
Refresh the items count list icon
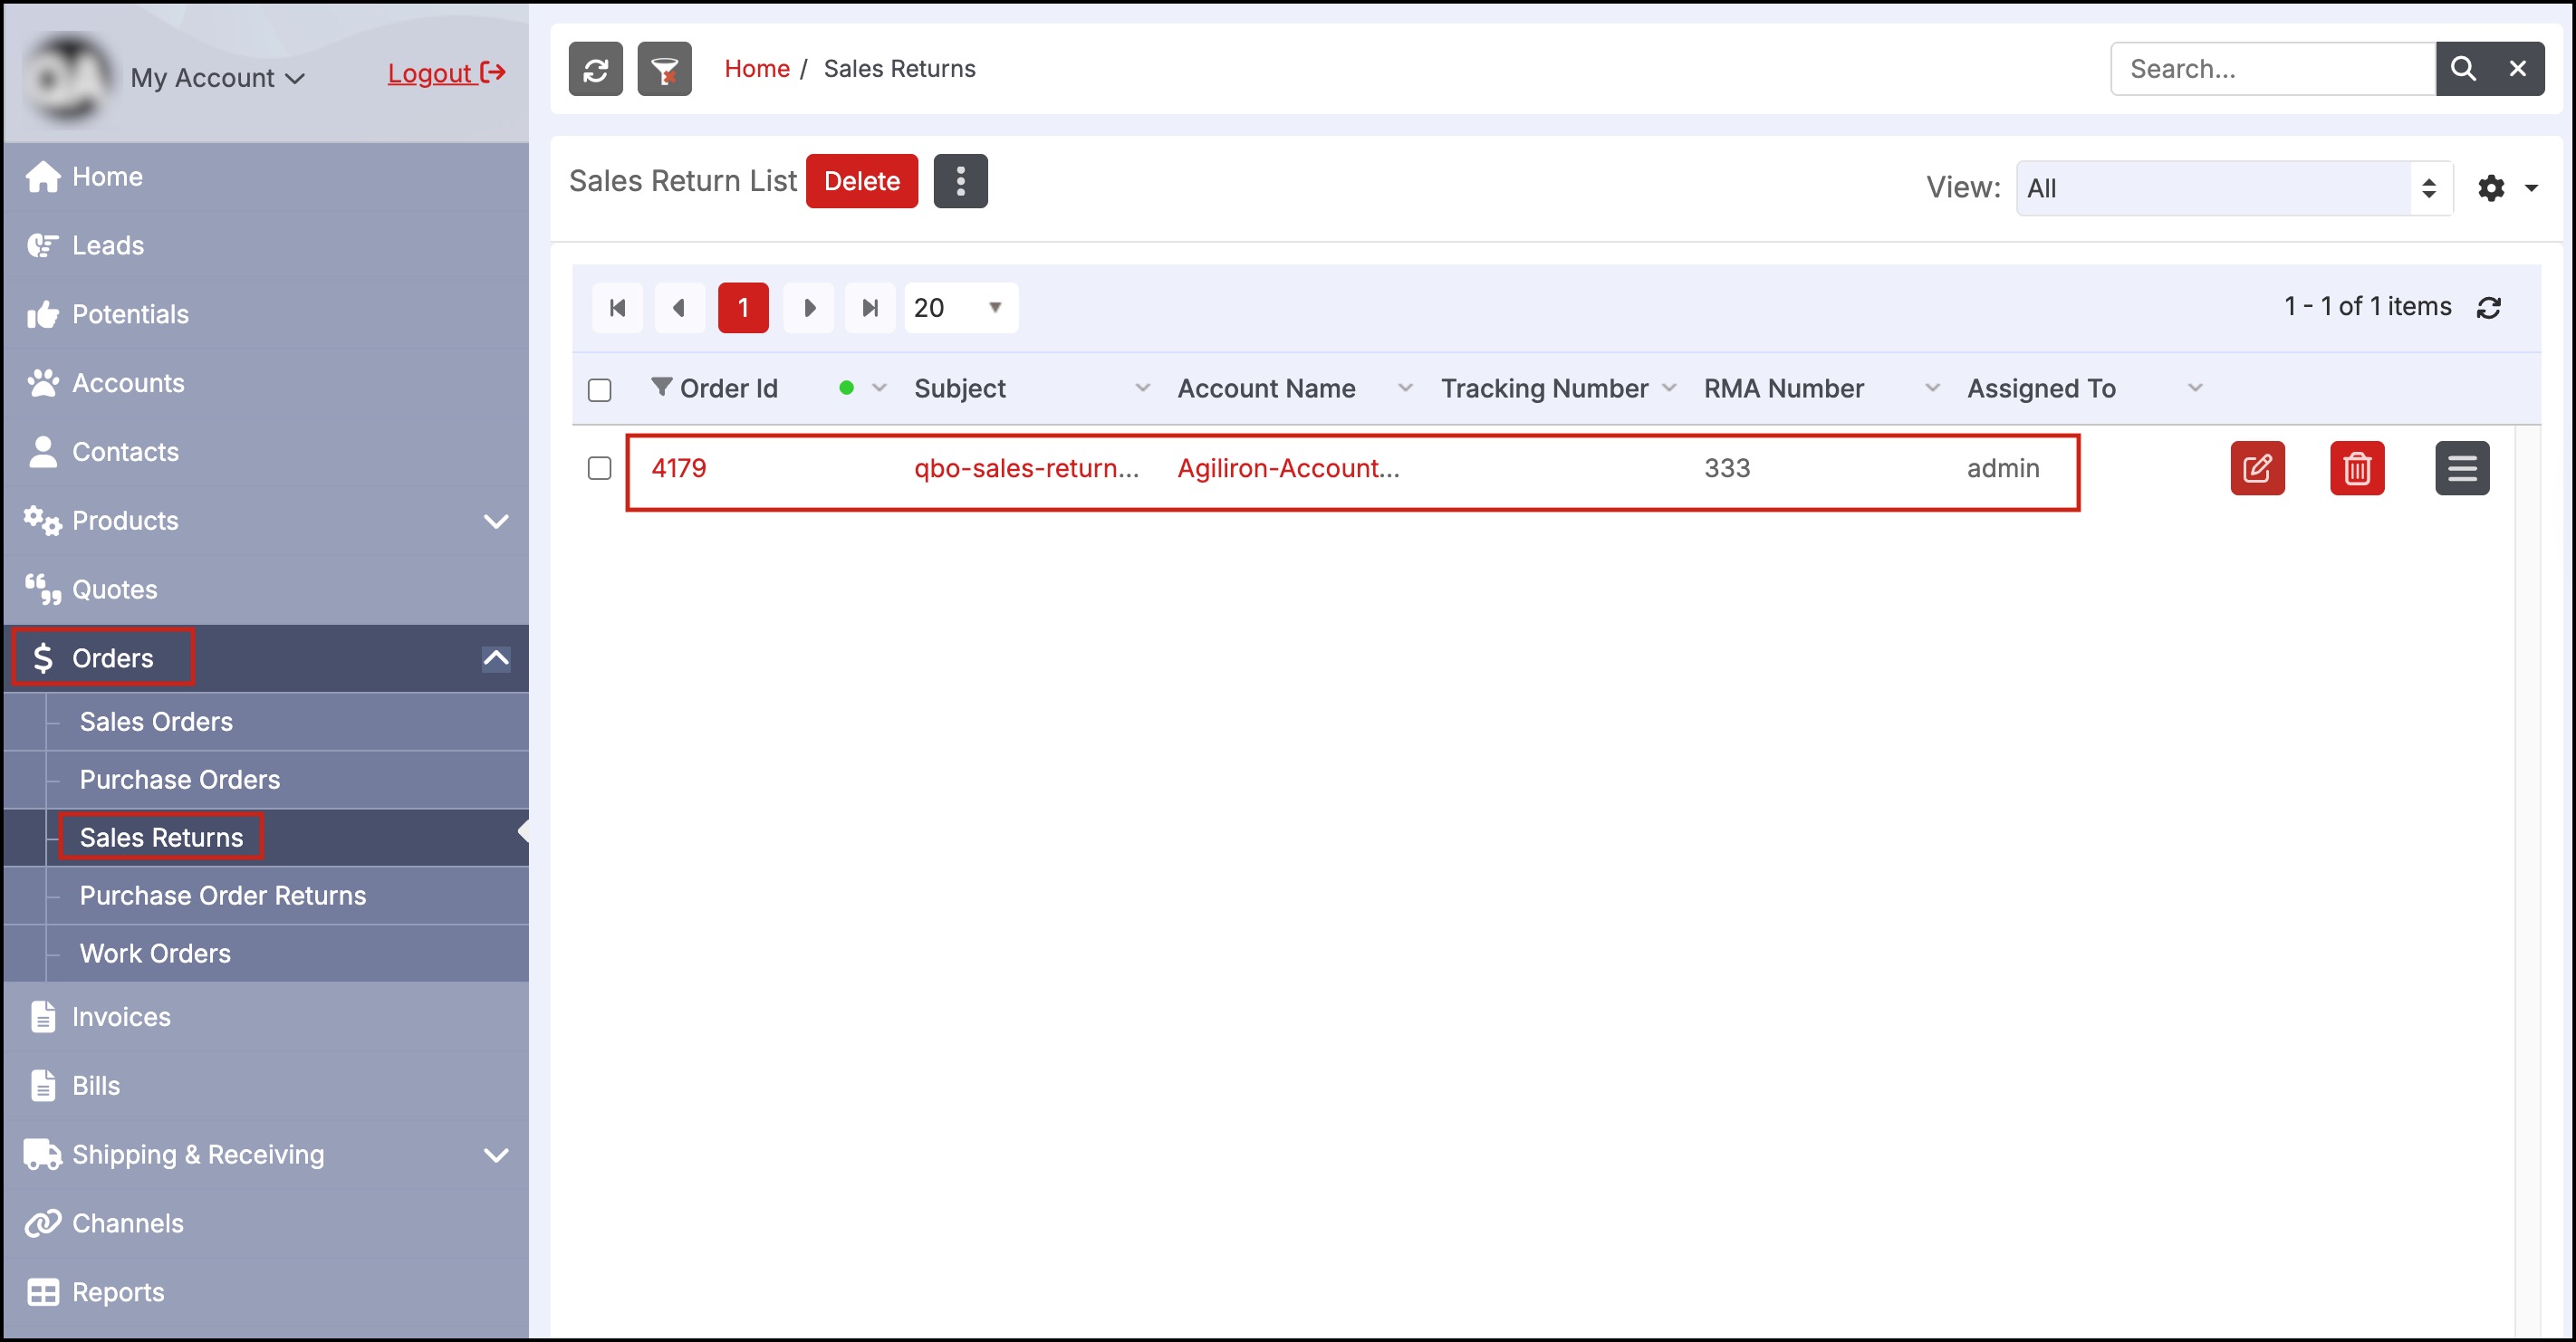point(2489,307)
